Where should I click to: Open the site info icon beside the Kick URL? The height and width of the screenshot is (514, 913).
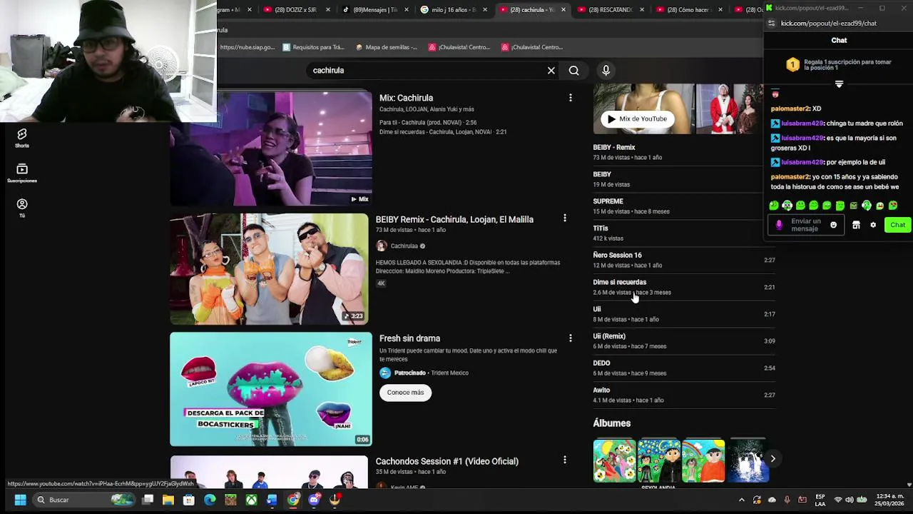coord(771,24)
